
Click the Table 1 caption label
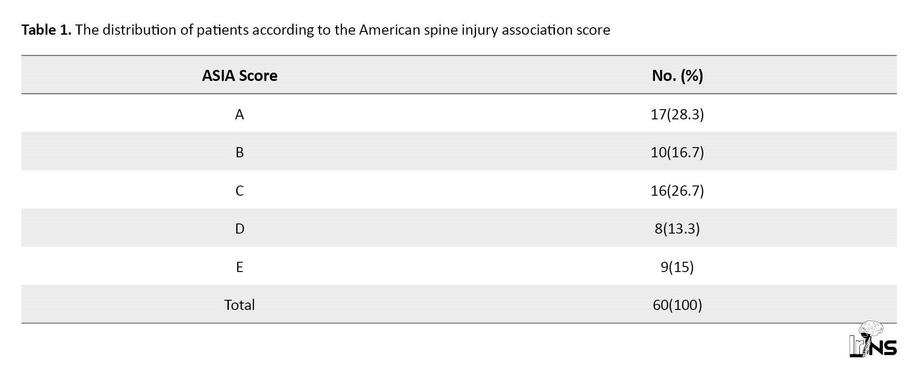coord(46,30)
